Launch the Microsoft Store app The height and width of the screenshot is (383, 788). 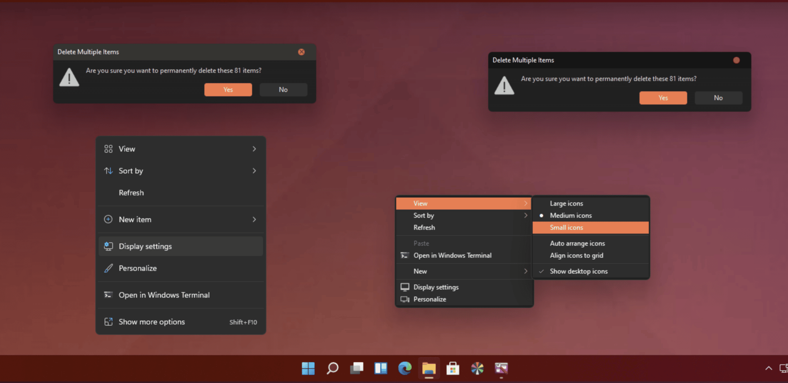pyautogui.click(x=453, y=368)
